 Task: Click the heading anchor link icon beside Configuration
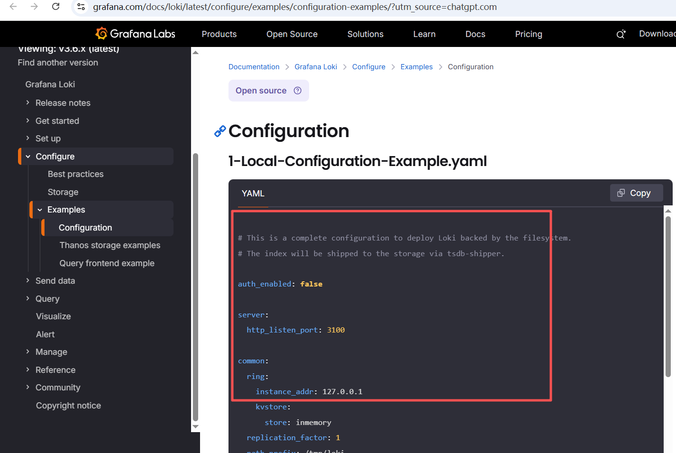(x=220, y=131)
